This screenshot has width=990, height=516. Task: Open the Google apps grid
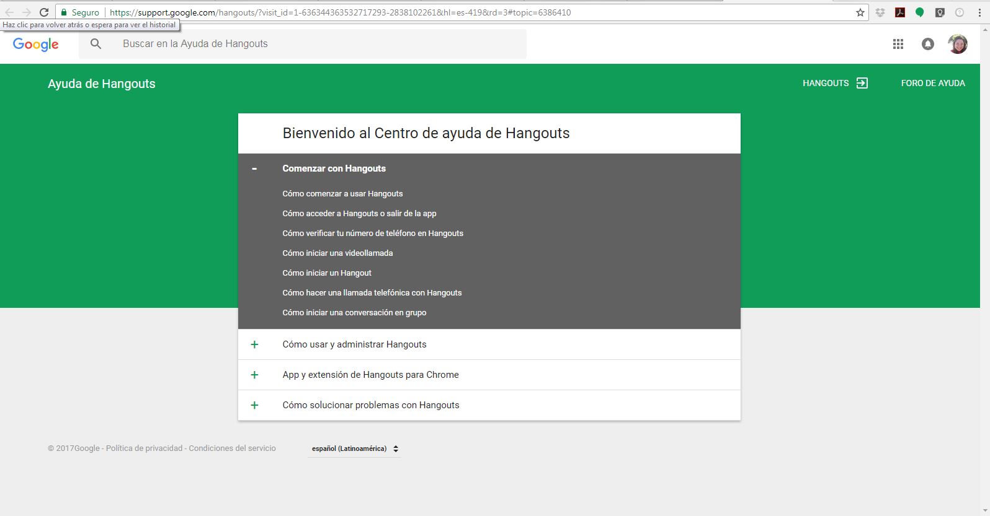898,44
